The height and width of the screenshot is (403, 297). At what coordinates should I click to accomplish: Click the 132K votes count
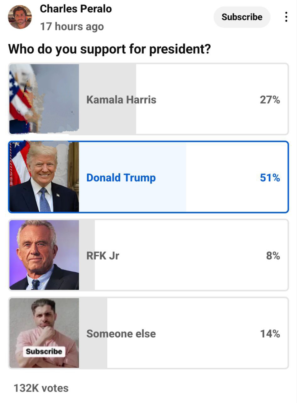coord(41,388)
